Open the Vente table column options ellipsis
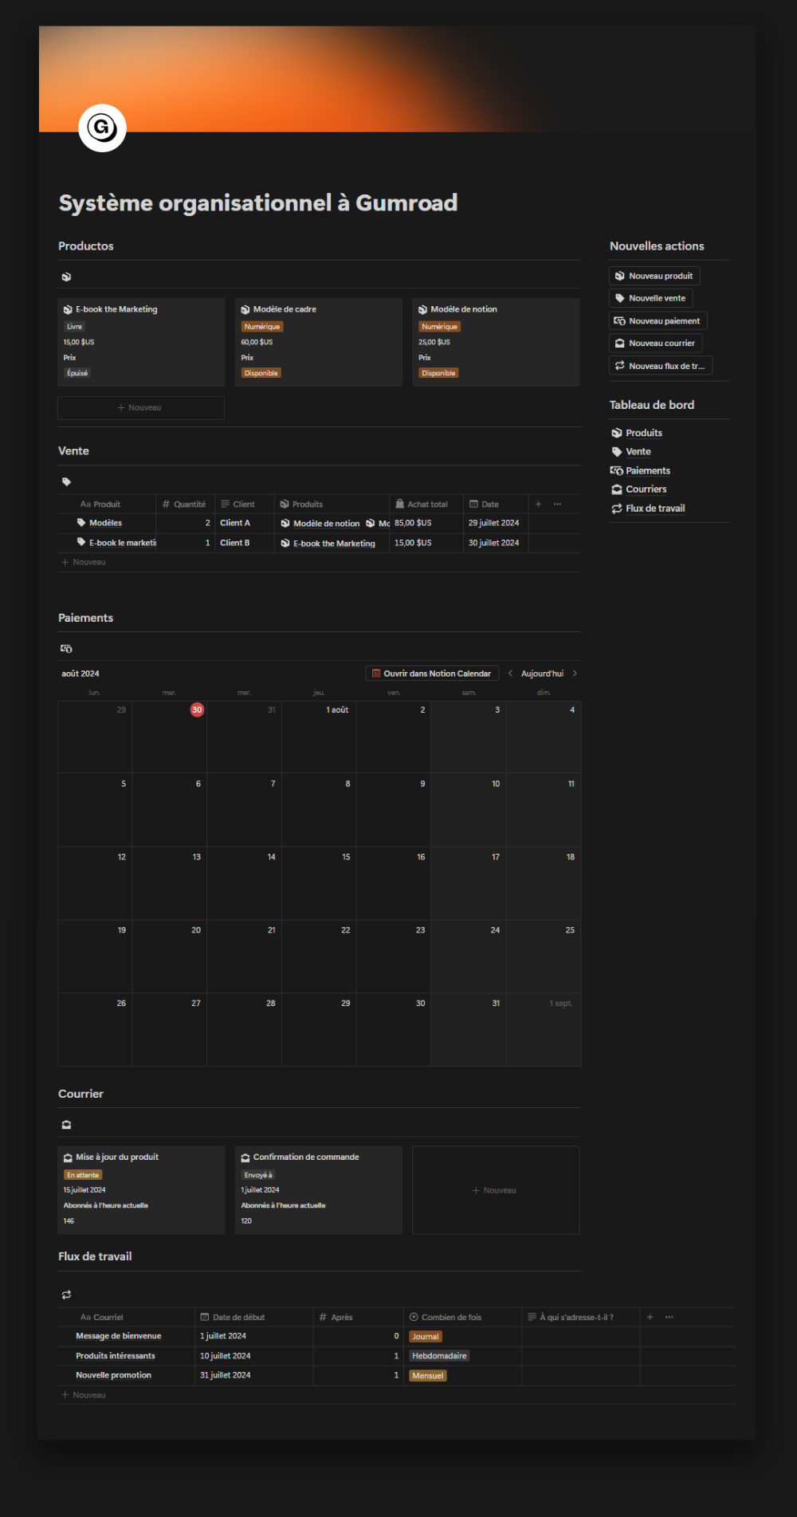Viewport: 797px width, 1517px height. [x=557, y=504]
